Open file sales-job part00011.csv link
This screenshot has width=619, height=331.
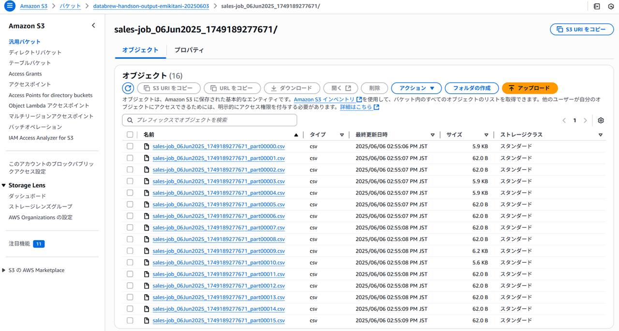coord(219,274)
